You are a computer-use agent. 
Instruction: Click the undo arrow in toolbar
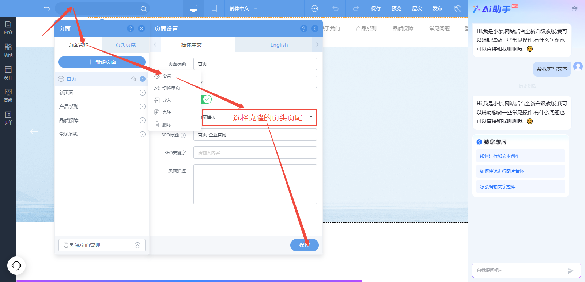coord(335,8)
